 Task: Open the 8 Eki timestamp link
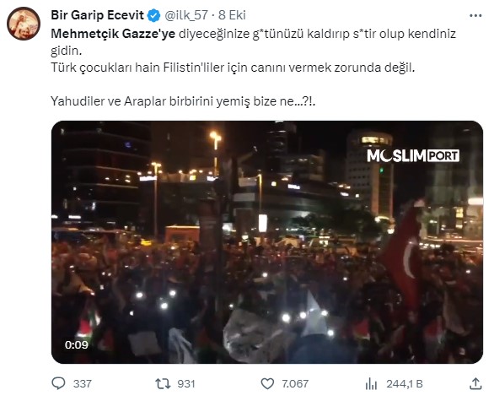[232, 15]
